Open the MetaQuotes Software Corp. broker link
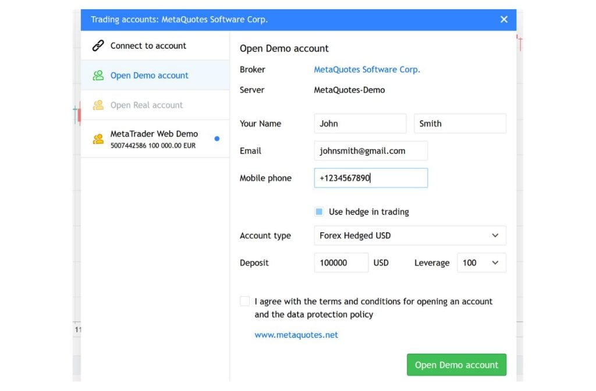596x391 pixels. point(367,70)
